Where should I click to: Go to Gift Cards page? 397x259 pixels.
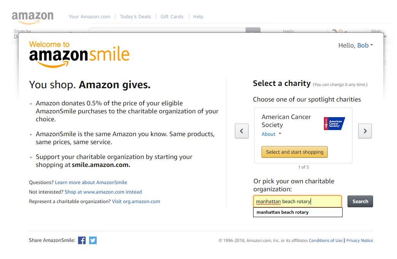click(x=172, y=17)
